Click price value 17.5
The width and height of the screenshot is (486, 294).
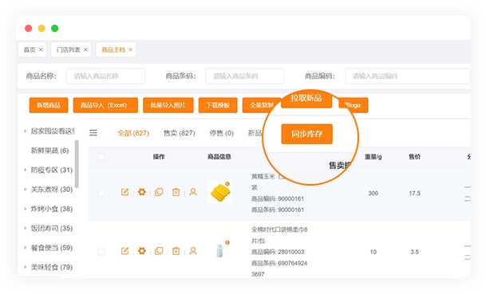(x=415, y=194)
